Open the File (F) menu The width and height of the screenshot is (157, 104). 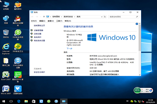click(x=34, y=21)
